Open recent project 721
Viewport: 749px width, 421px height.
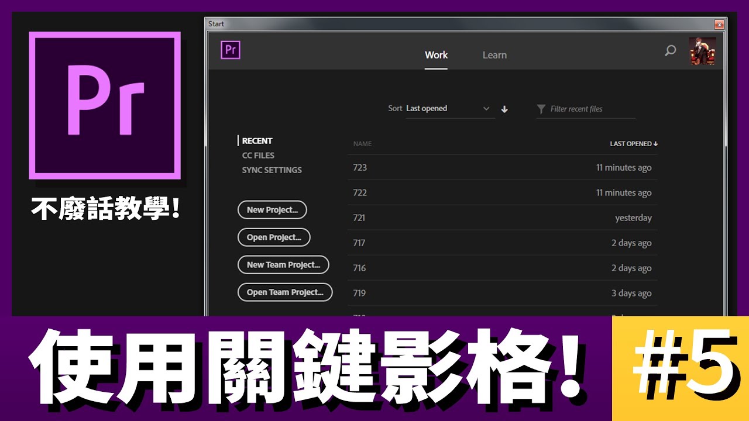tap(503, 218)
